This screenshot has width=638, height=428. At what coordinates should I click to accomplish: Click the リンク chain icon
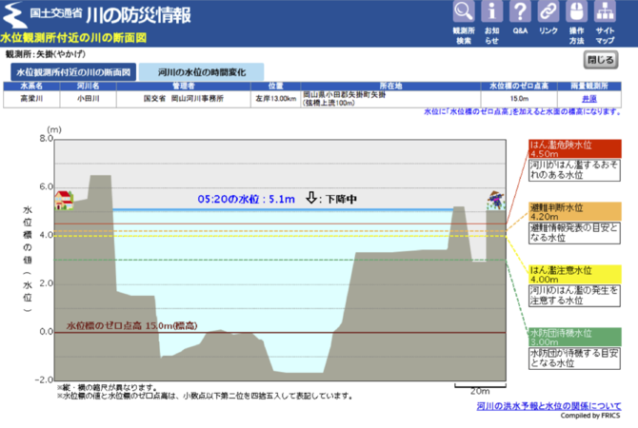coord(548,12)
